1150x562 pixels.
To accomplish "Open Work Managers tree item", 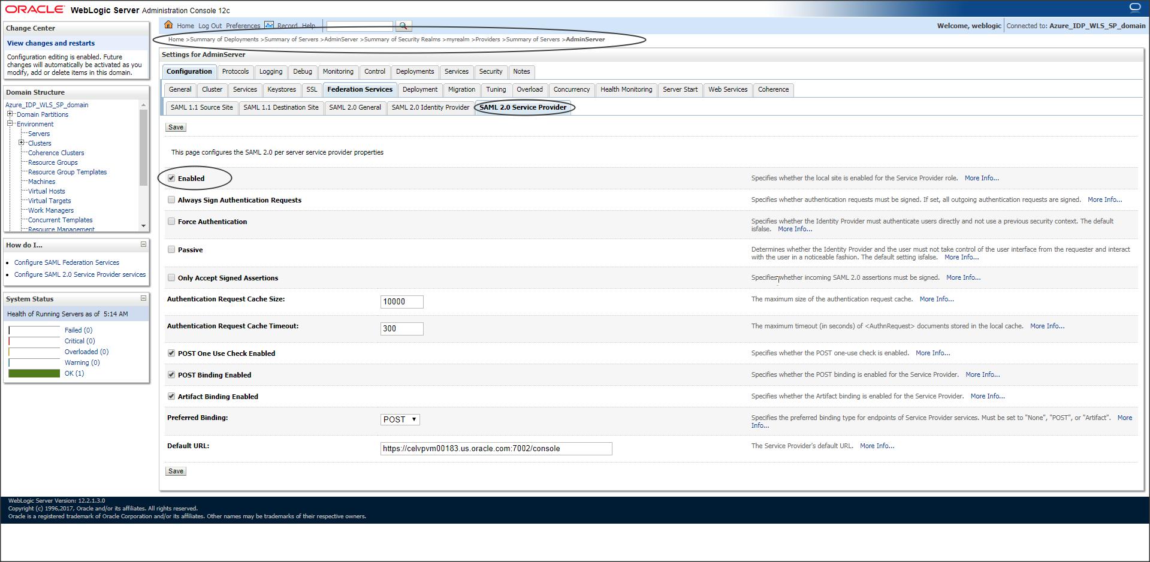I will click(51, 210).
